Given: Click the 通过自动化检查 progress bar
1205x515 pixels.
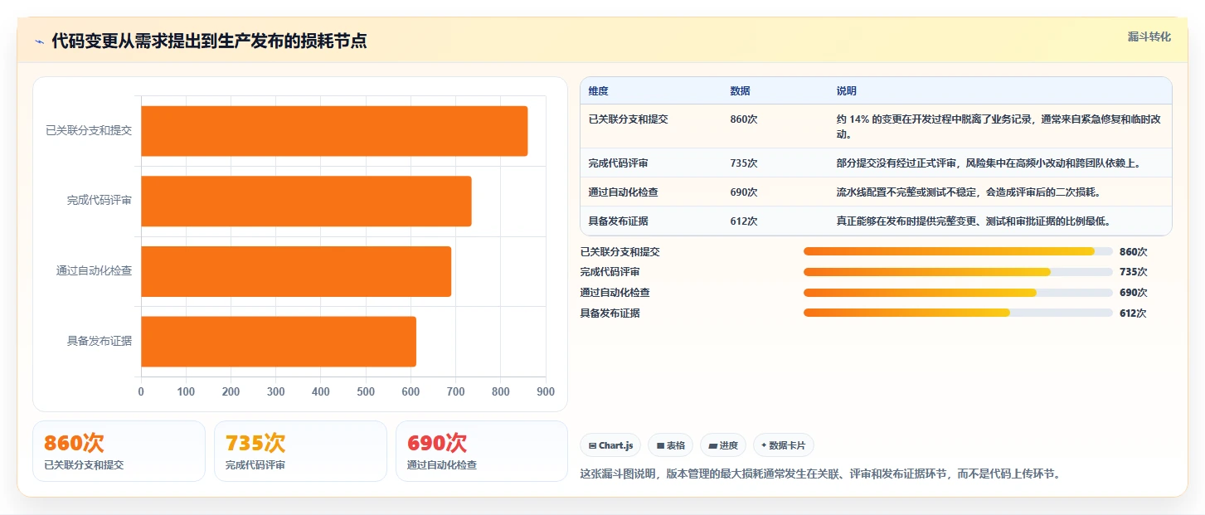Looking at the screenshot, I should coord(958,293).
